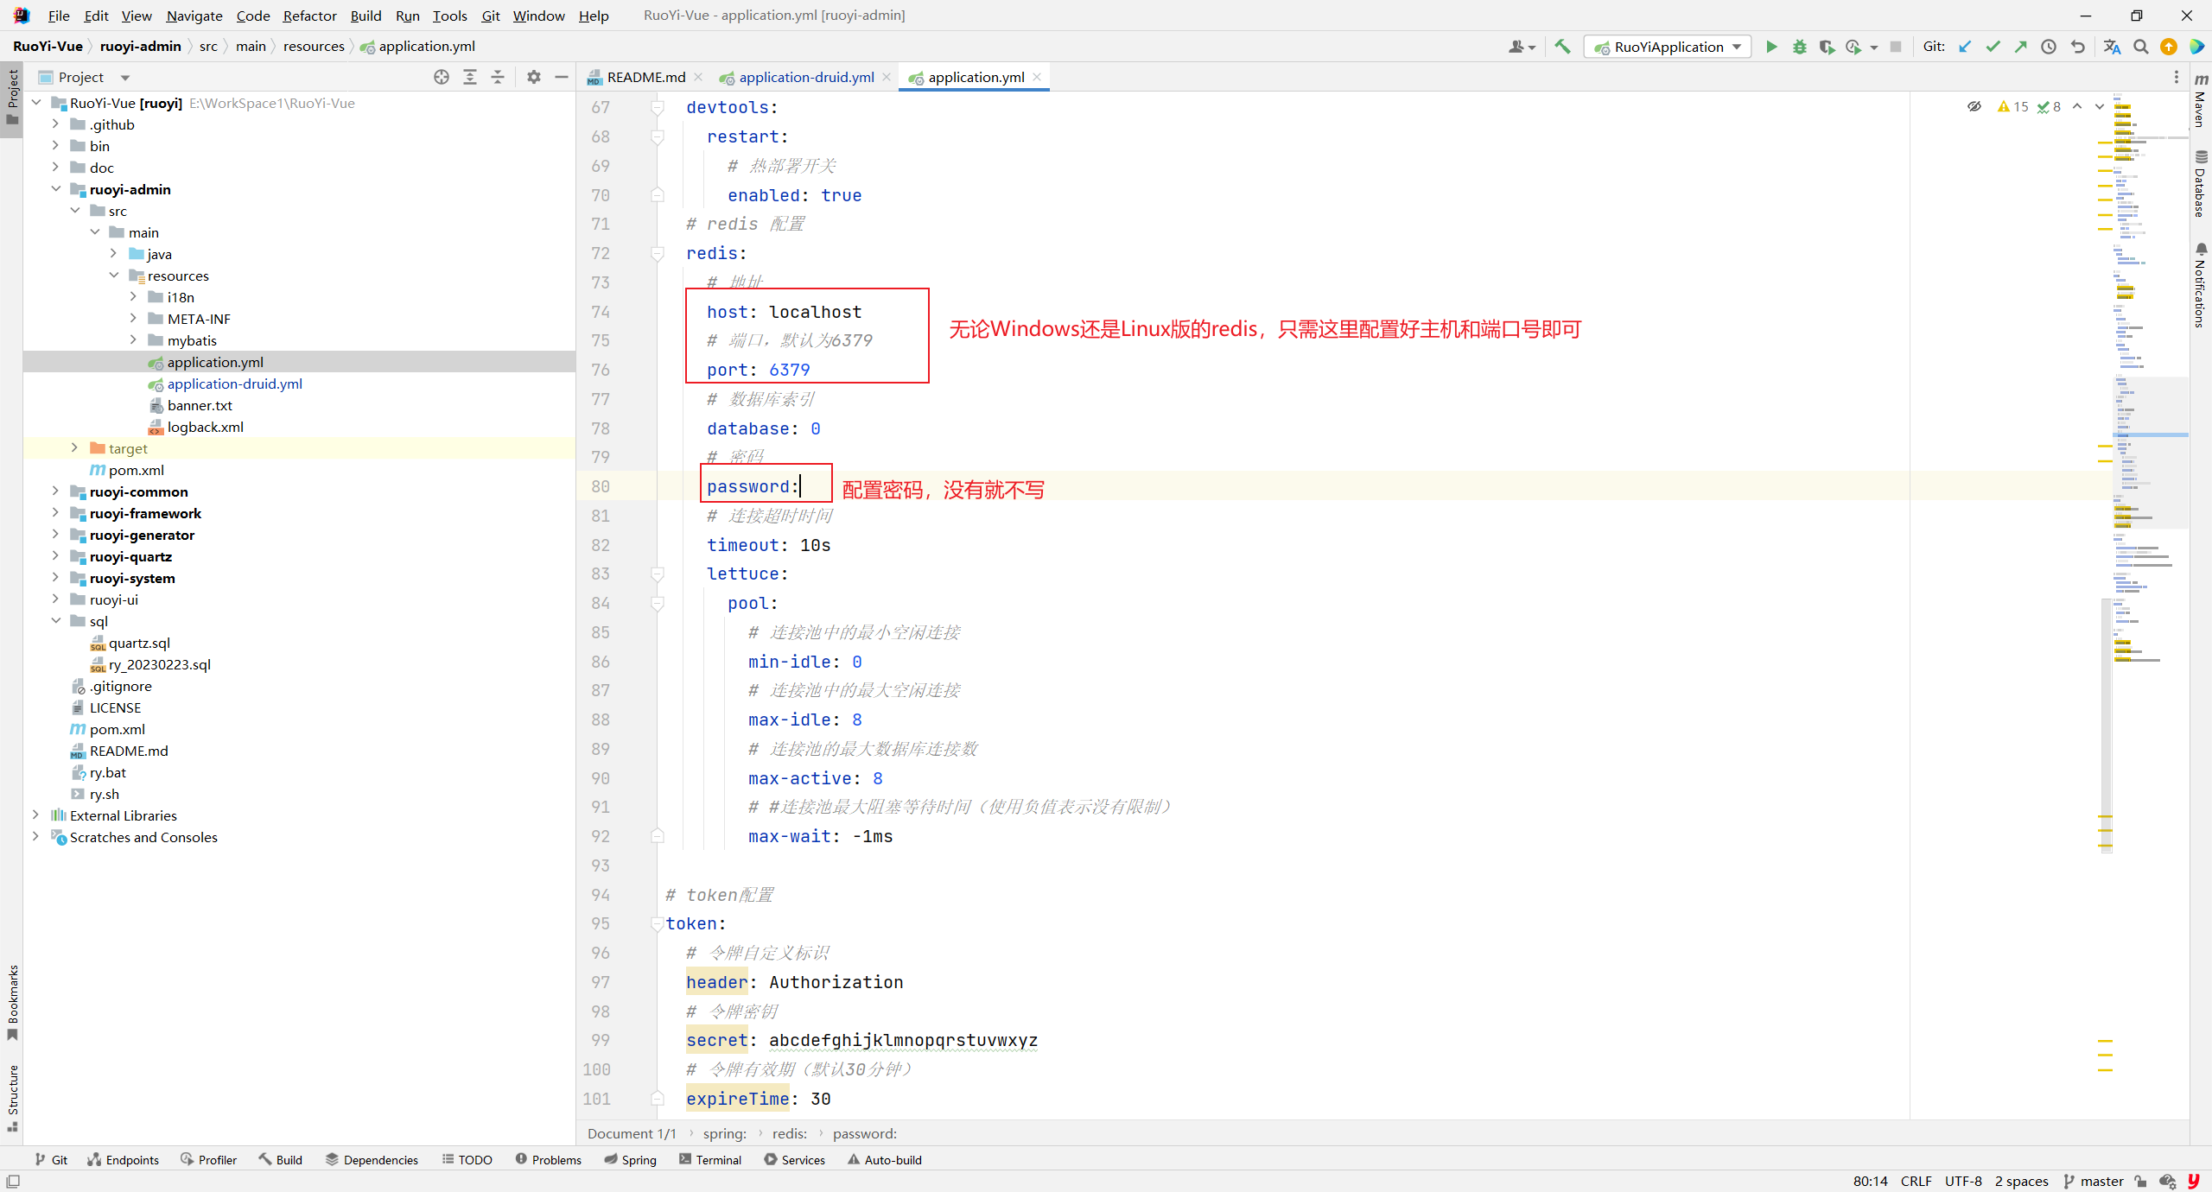
Task: Expand the ruoyi-common module
Action: tap(54, 491)
